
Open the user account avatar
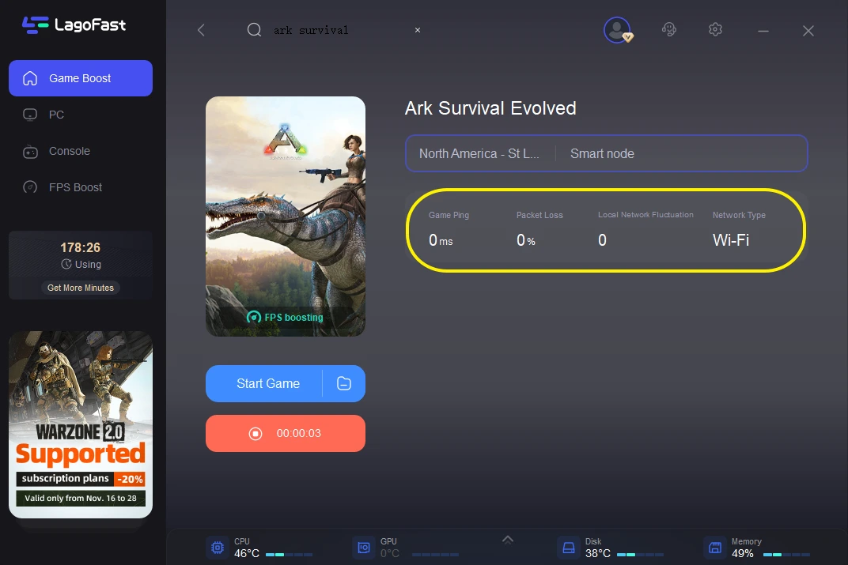[x=618, y=30]
